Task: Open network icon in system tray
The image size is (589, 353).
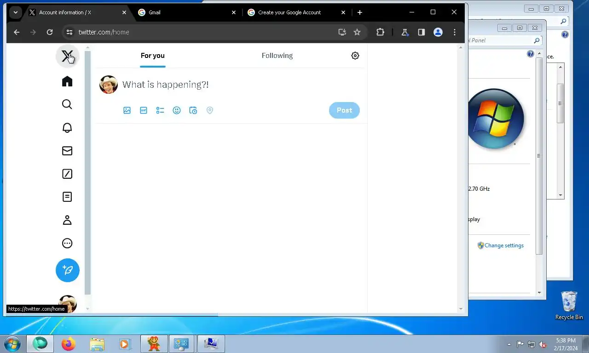Action: tap(531, 344)
